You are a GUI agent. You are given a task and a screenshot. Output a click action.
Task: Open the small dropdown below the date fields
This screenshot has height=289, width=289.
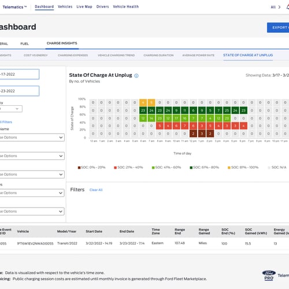[x=11, y=109]
